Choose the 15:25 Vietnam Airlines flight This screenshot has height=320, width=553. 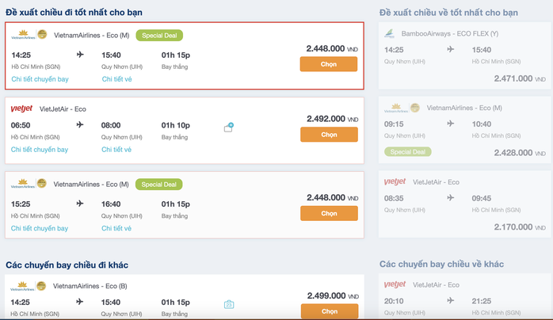click(329, 213)
